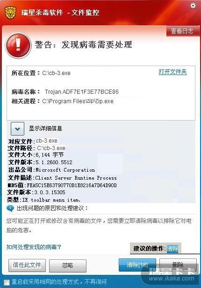Click the 删除 button
This screenshot has height=288, width=201.
click(x=178, y=265)
